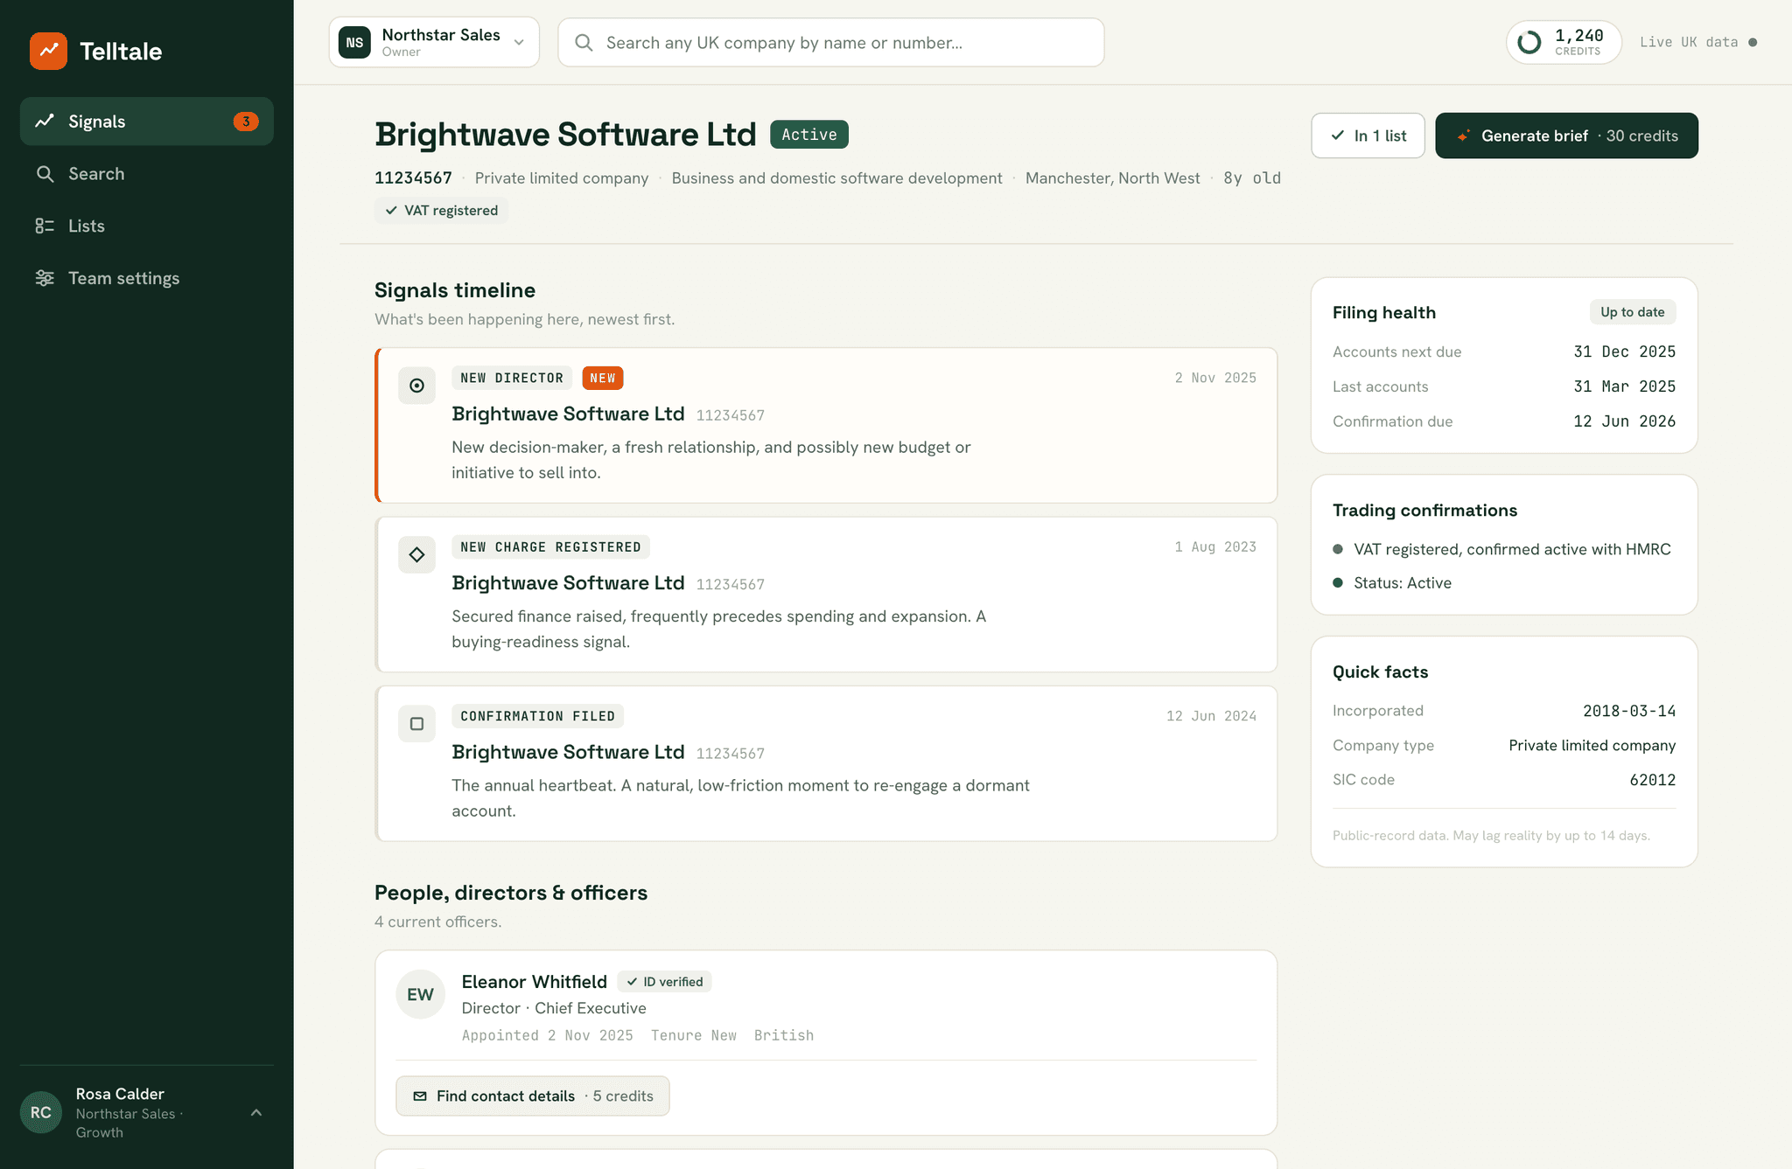Click the People, directors & officers heading
Image resolution: width=1792 pixels, height=1169 pixels.
[x=511, y=893]
